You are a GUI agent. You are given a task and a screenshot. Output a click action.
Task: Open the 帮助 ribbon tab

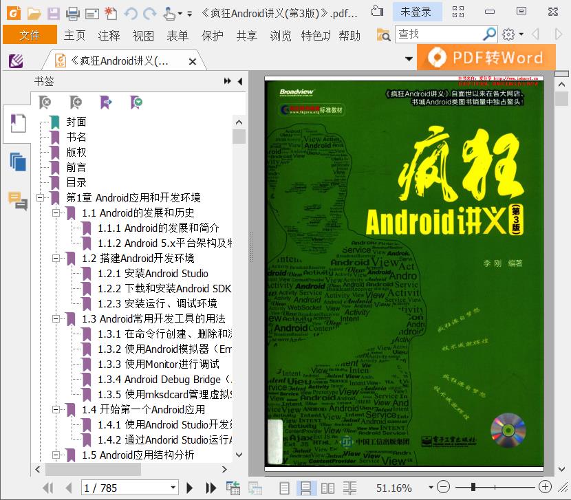click(x=349, y=36)
